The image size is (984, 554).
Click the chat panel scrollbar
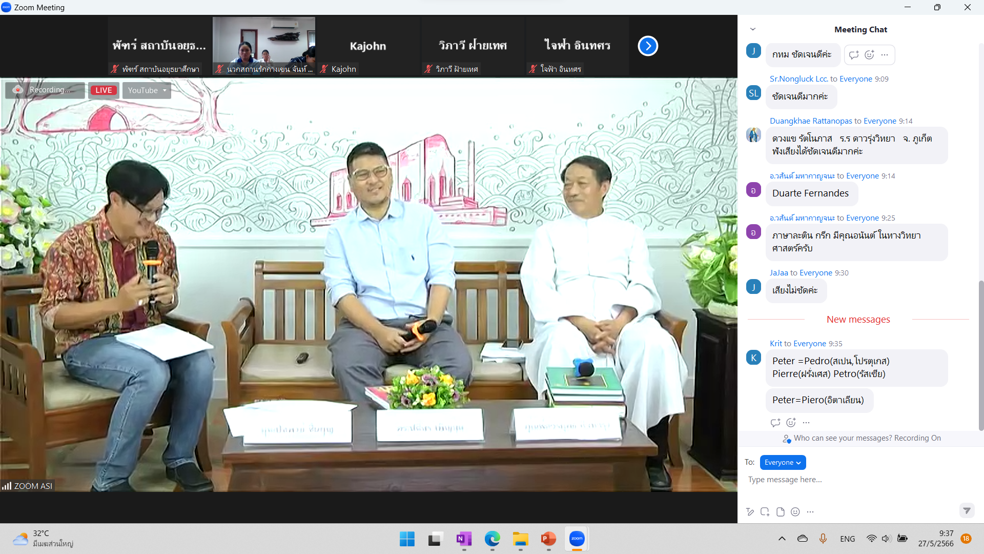click(981, 355)
